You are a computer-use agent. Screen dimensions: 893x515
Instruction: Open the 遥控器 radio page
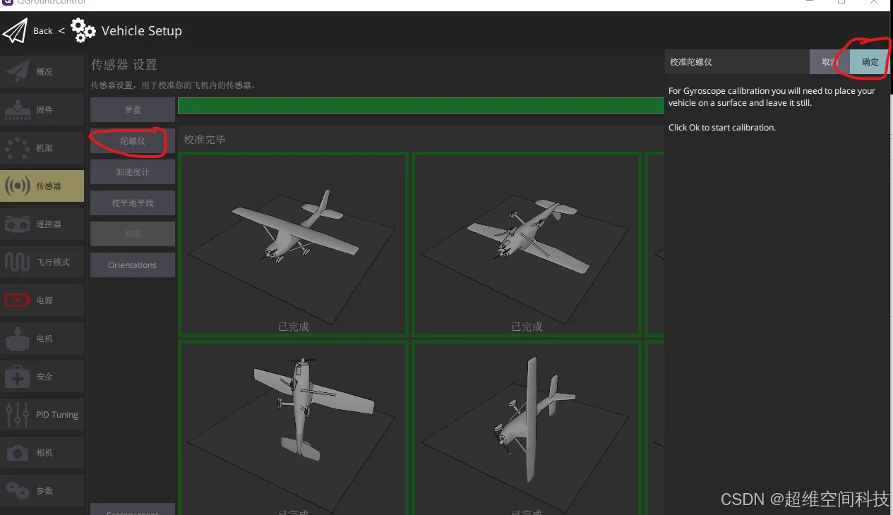click(42, 224)
